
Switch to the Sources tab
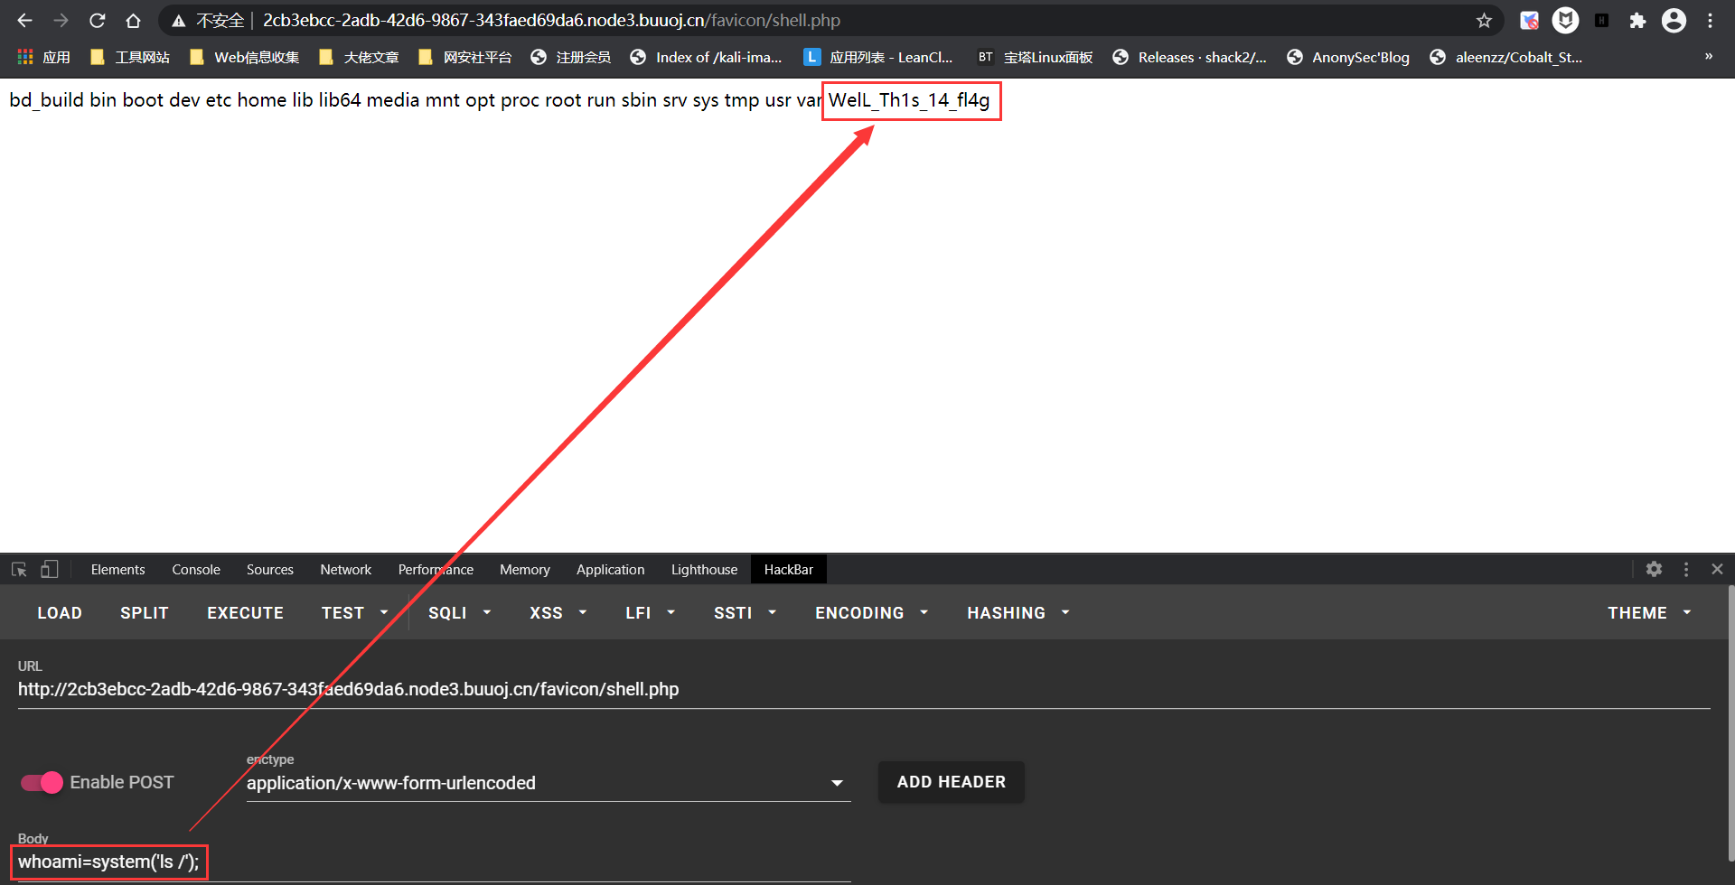click(x=270, y=569)
